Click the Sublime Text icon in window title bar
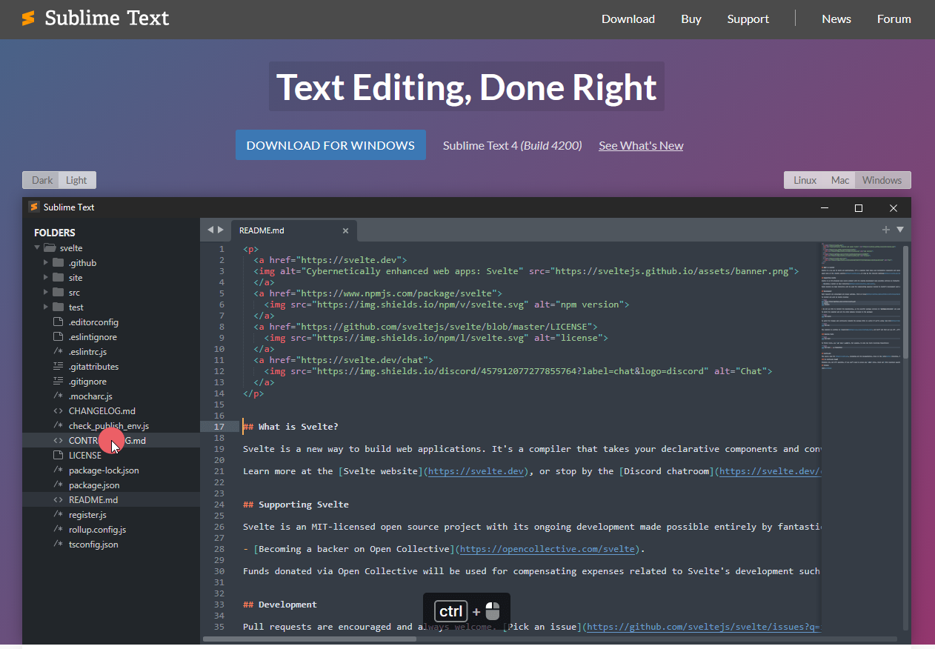 pos(33,207)
